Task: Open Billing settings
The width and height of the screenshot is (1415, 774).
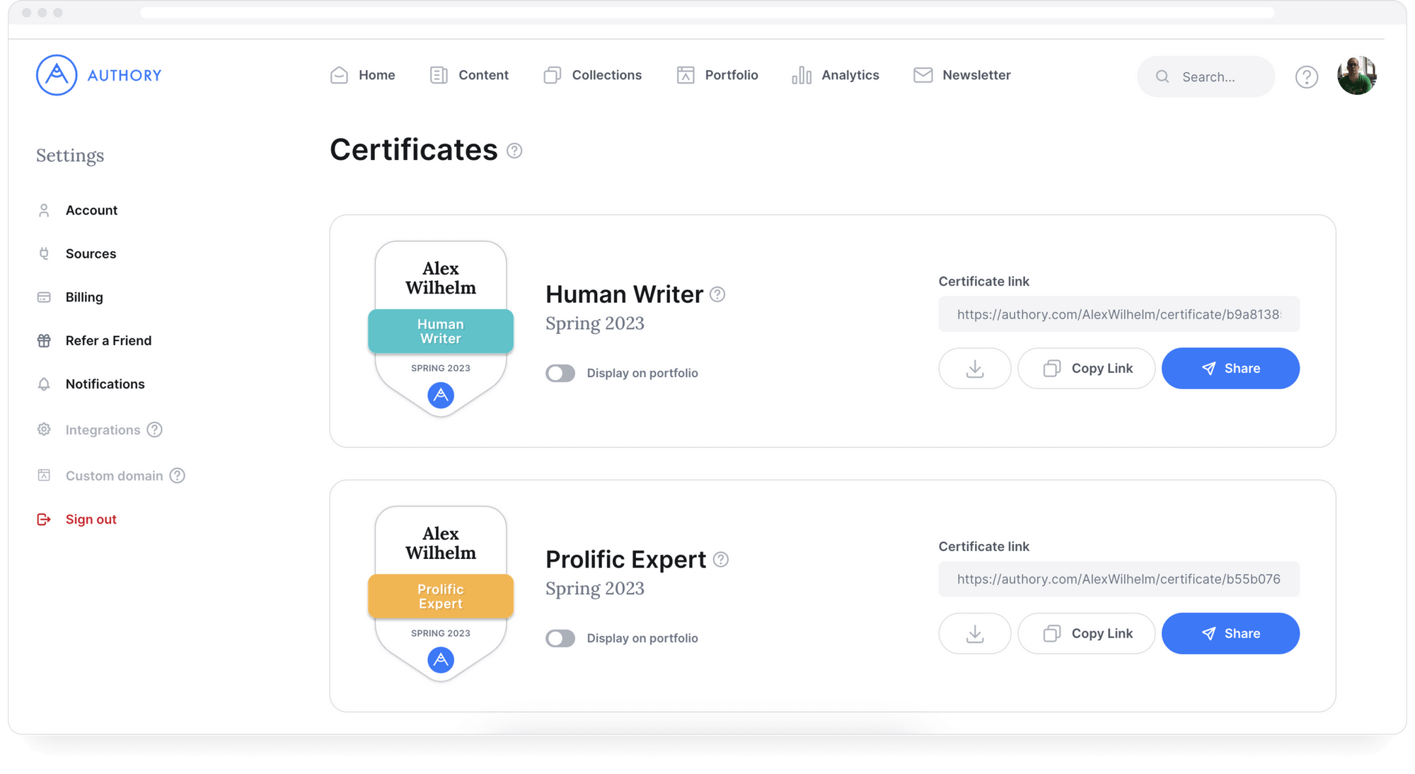Action: point(84,297)
